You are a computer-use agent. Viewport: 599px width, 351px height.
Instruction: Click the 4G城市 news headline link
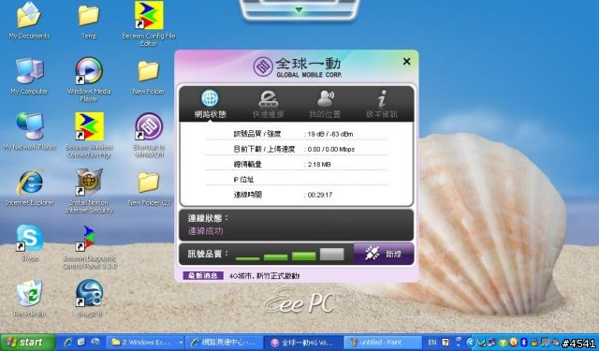pyautogui.click(x=264, y=276)
